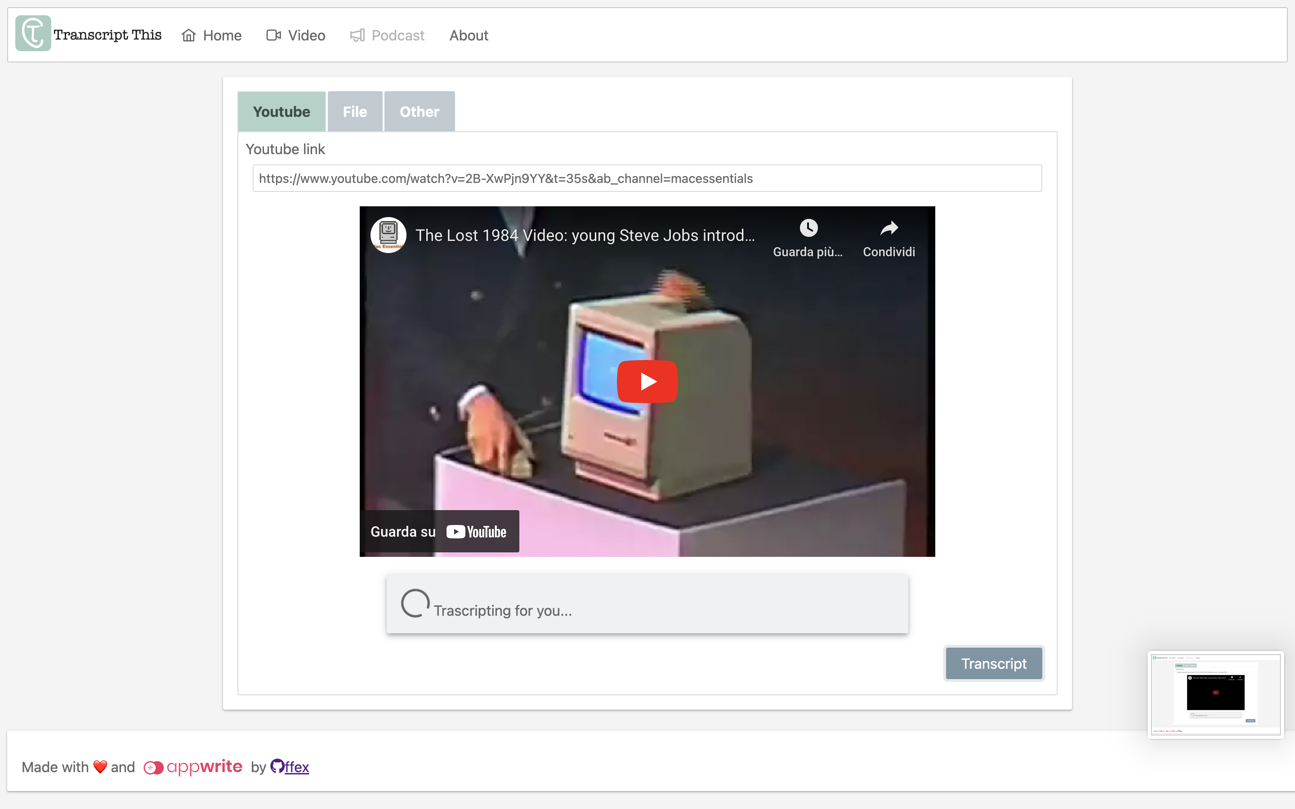Click the video title text link
This screenshot has width=1295, height=809.
point(585,236)
